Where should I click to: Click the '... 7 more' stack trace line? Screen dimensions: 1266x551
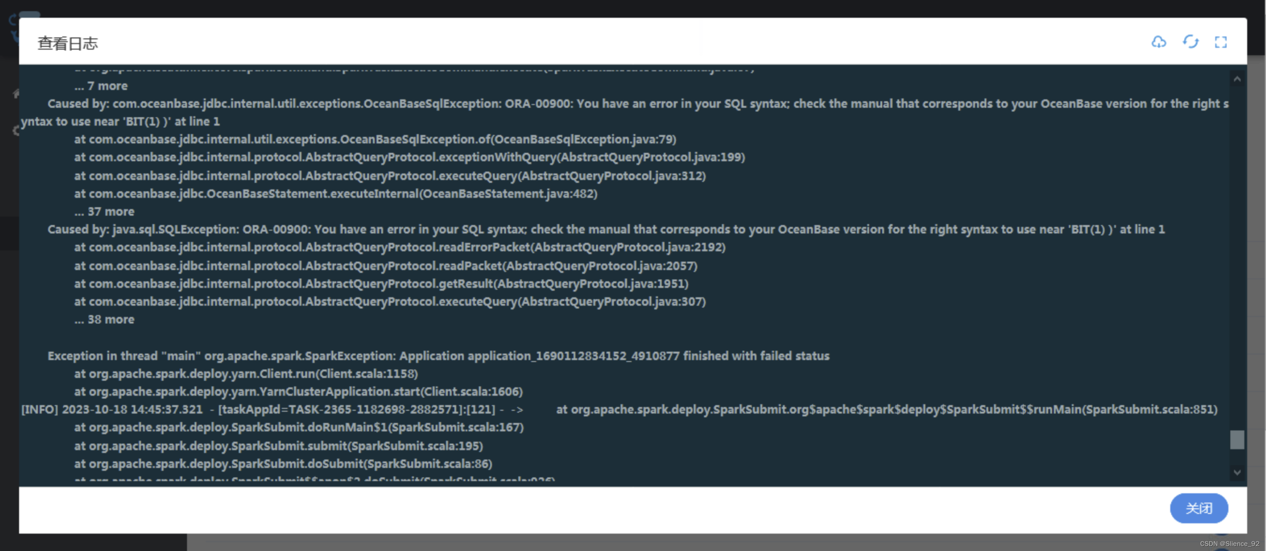[101, 85]
